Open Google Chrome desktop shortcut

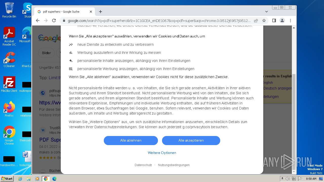coord(9,135)
